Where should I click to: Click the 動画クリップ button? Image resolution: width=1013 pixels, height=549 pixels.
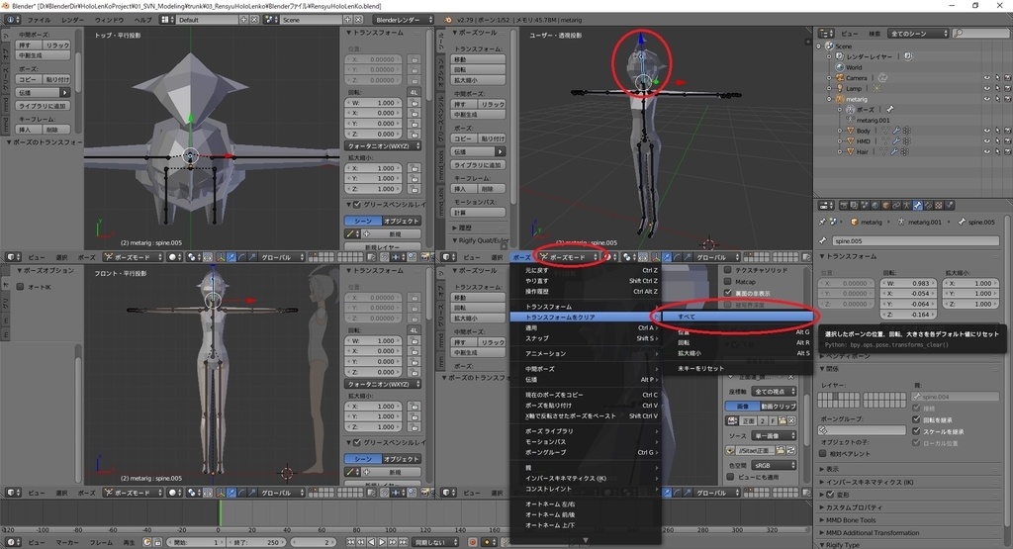[779, 407]
